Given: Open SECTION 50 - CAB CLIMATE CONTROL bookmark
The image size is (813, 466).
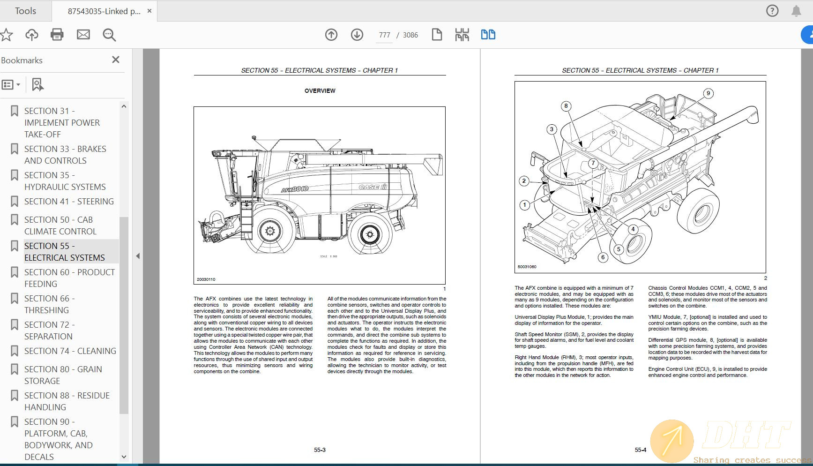Looking at the screenshot, I should click(60, 225).
